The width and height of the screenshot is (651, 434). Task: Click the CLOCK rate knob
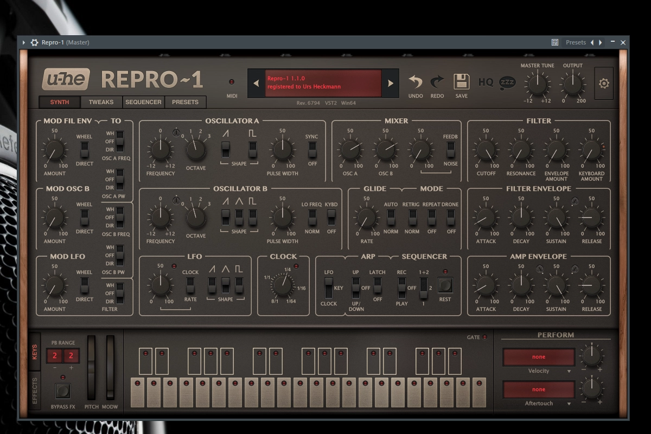282,285
